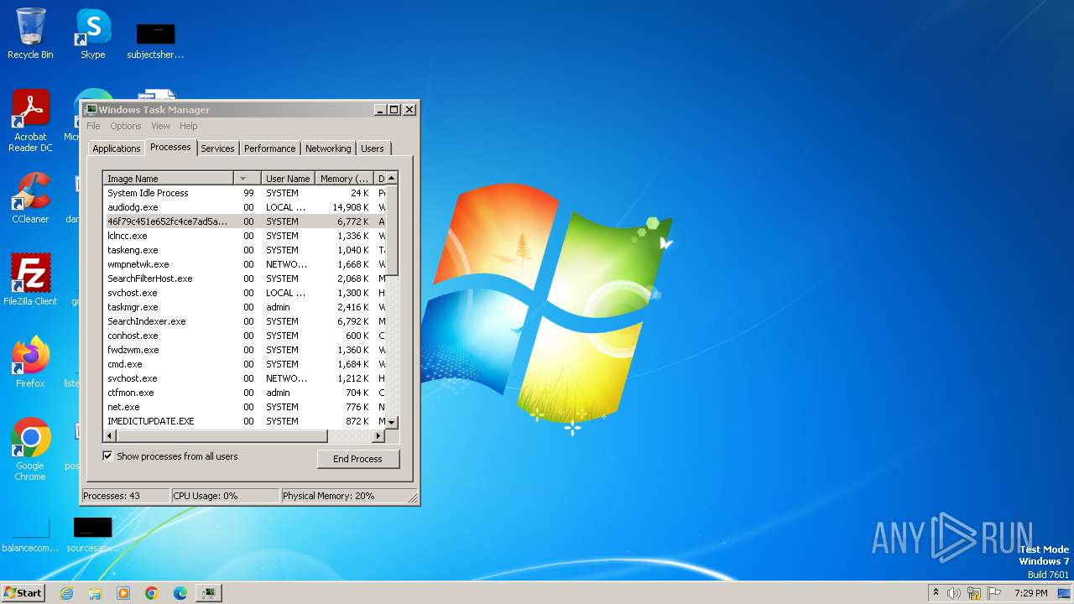
Task: Click the Start button
Action: (x=23, y=593)
